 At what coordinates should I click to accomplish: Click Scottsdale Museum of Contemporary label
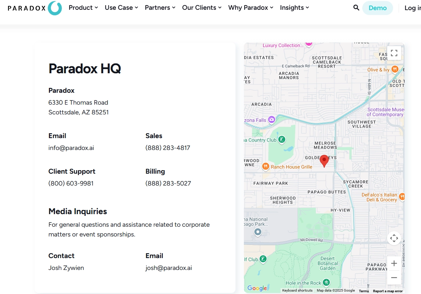click(x=385, y=112)
